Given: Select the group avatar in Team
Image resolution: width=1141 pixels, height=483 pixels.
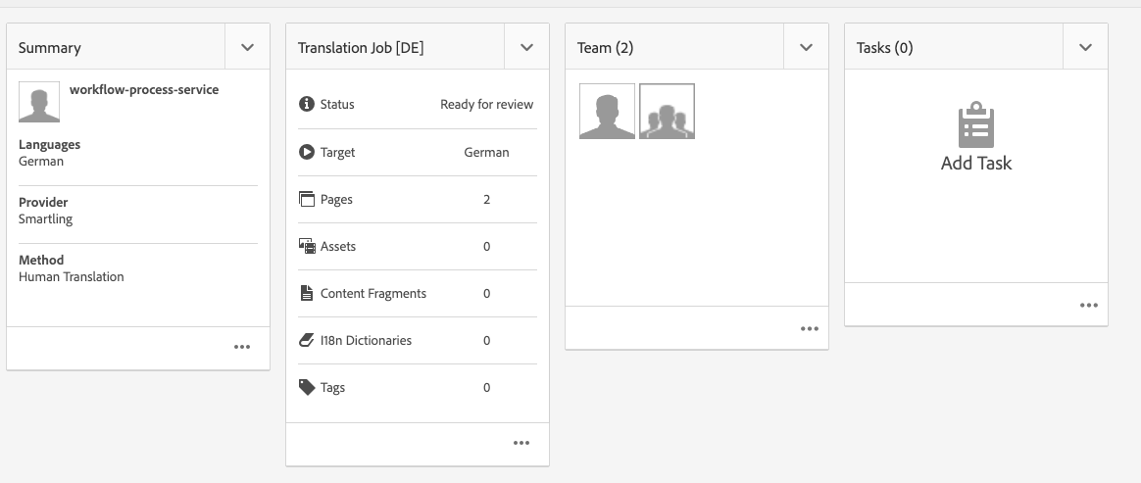Looking at the screenshot, I should pos(667,112).
